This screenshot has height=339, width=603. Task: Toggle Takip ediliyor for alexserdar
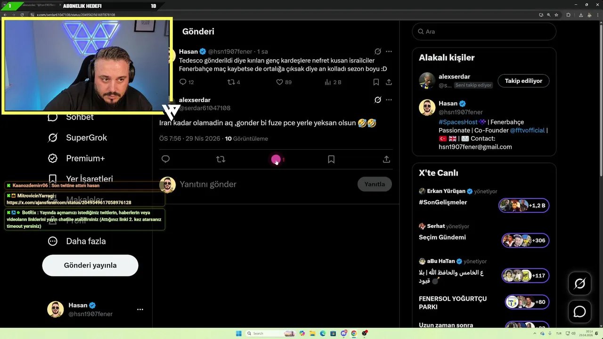click(x=523, y=81)
